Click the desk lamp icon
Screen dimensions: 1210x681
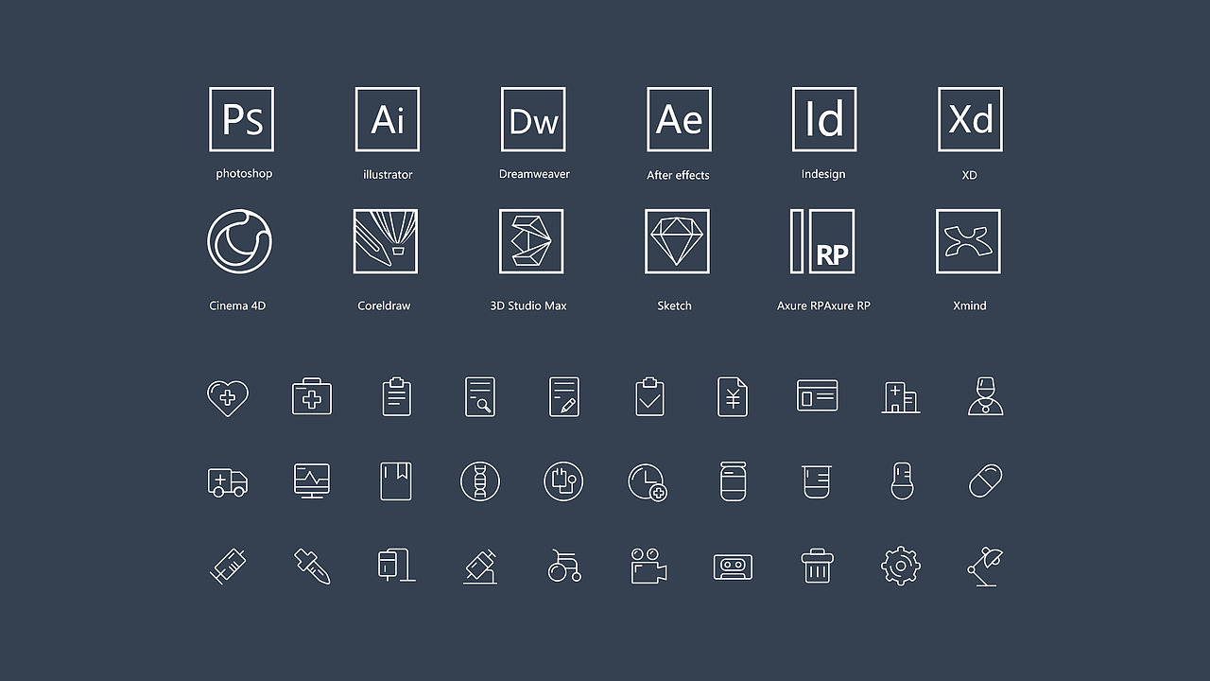986,567
